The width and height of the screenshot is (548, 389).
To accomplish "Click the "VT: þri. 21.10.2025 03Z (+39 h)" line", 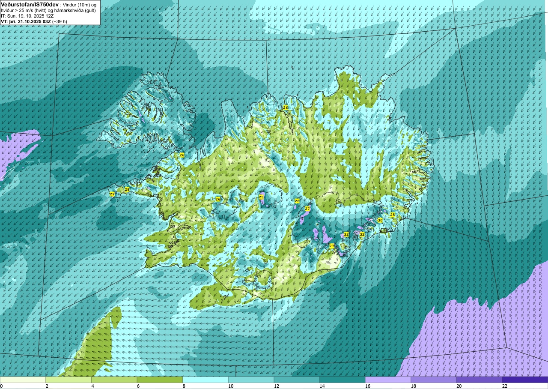I will (x=34, y=21).
